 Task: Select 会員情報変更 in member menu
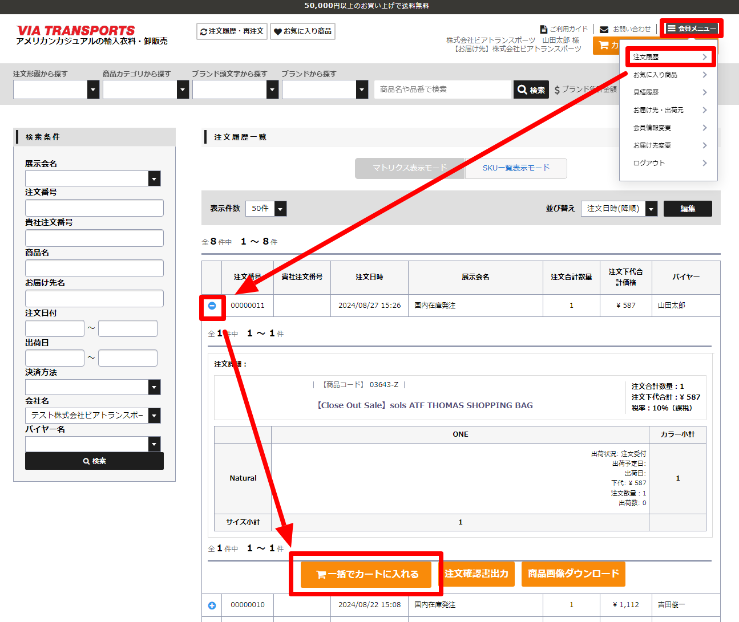click(669, 128)
